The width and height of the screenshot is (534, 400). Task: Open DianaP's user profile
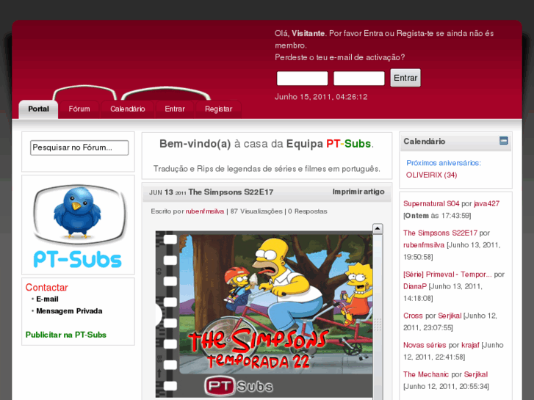[415, 286]
